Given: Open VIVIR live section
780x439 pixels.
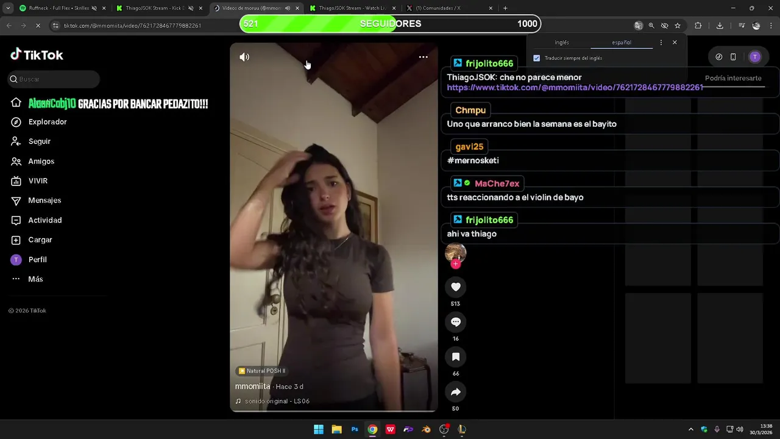Looking at the screenshot, I should point(29,181).
